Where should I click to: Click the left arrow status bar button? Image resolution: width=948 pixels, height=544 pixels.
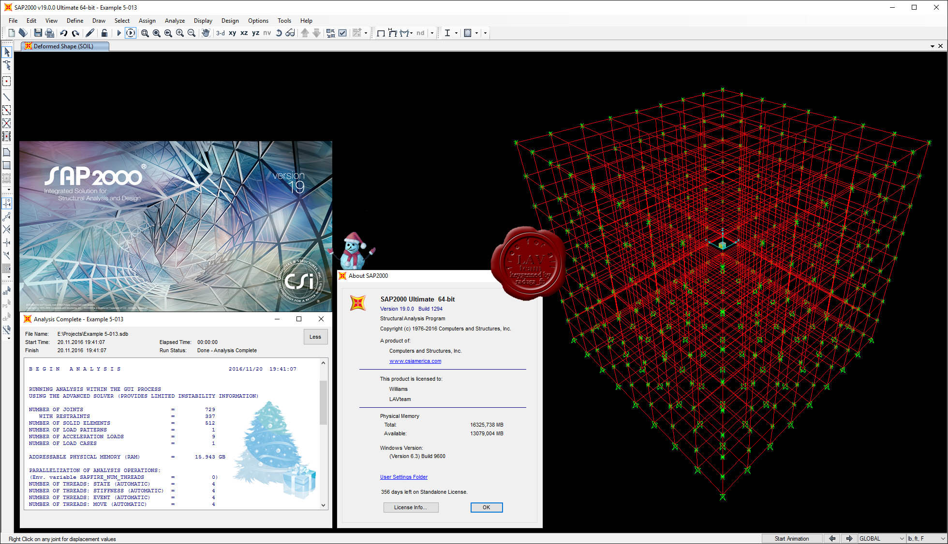click(832, 539)
